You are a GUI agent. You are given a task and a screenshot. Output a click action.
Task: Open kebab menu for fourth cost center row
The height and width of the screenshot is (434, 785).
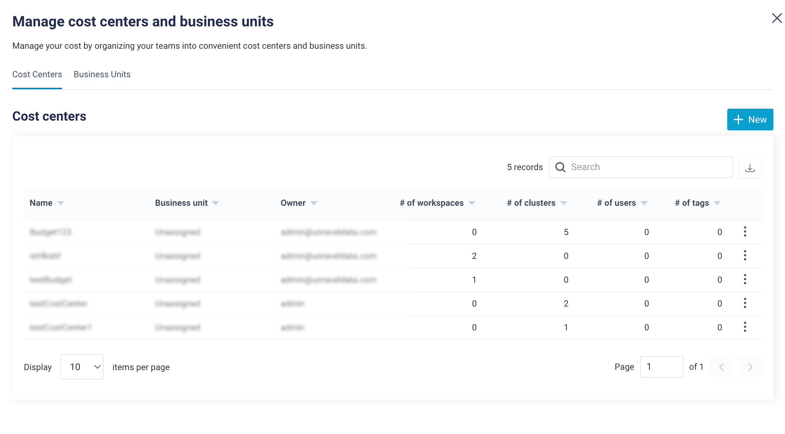[745, 303]
